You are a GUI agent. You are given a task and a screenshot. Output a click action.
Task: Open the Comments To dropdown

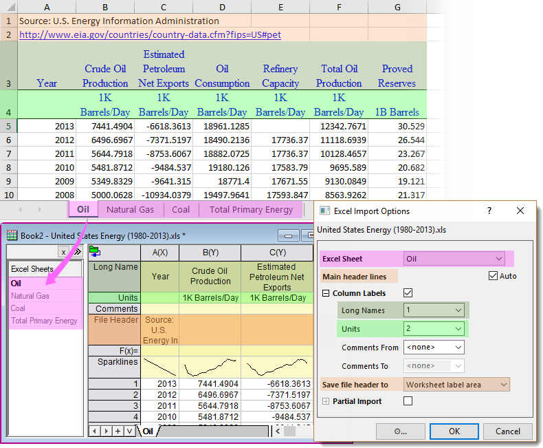tap(434, 366)
